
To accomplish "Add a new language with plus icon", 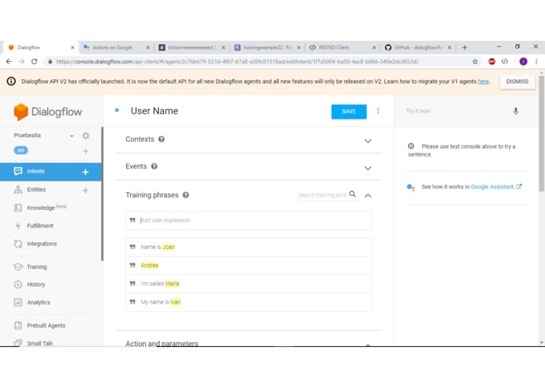I will [85, 151].
